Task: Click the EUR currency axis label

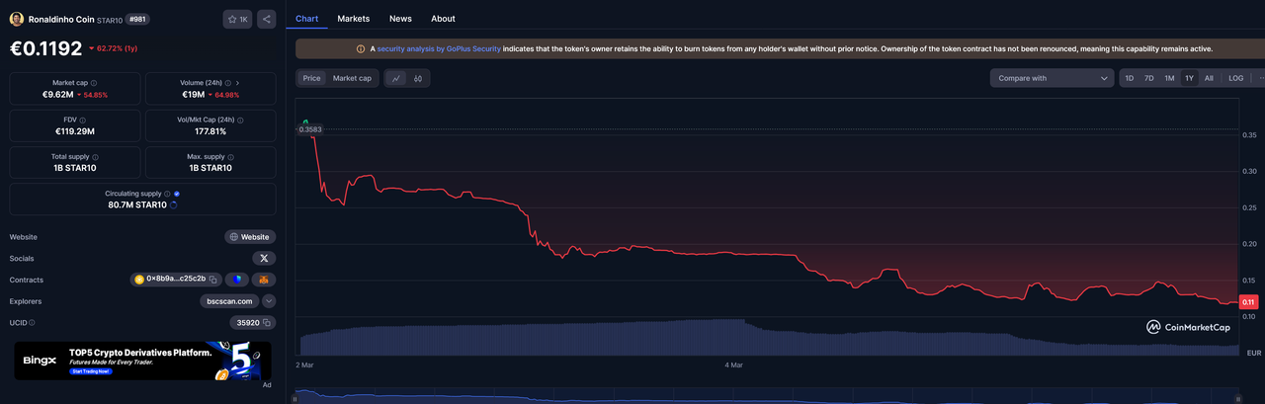Action: pyautogui.click(x=1253, y=353)
